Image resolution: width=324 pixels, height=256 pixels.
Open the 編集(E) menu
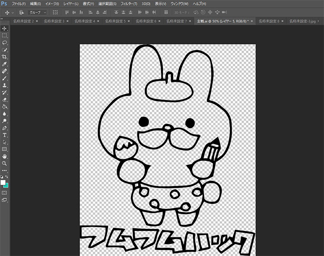click(x=35, y=4)
